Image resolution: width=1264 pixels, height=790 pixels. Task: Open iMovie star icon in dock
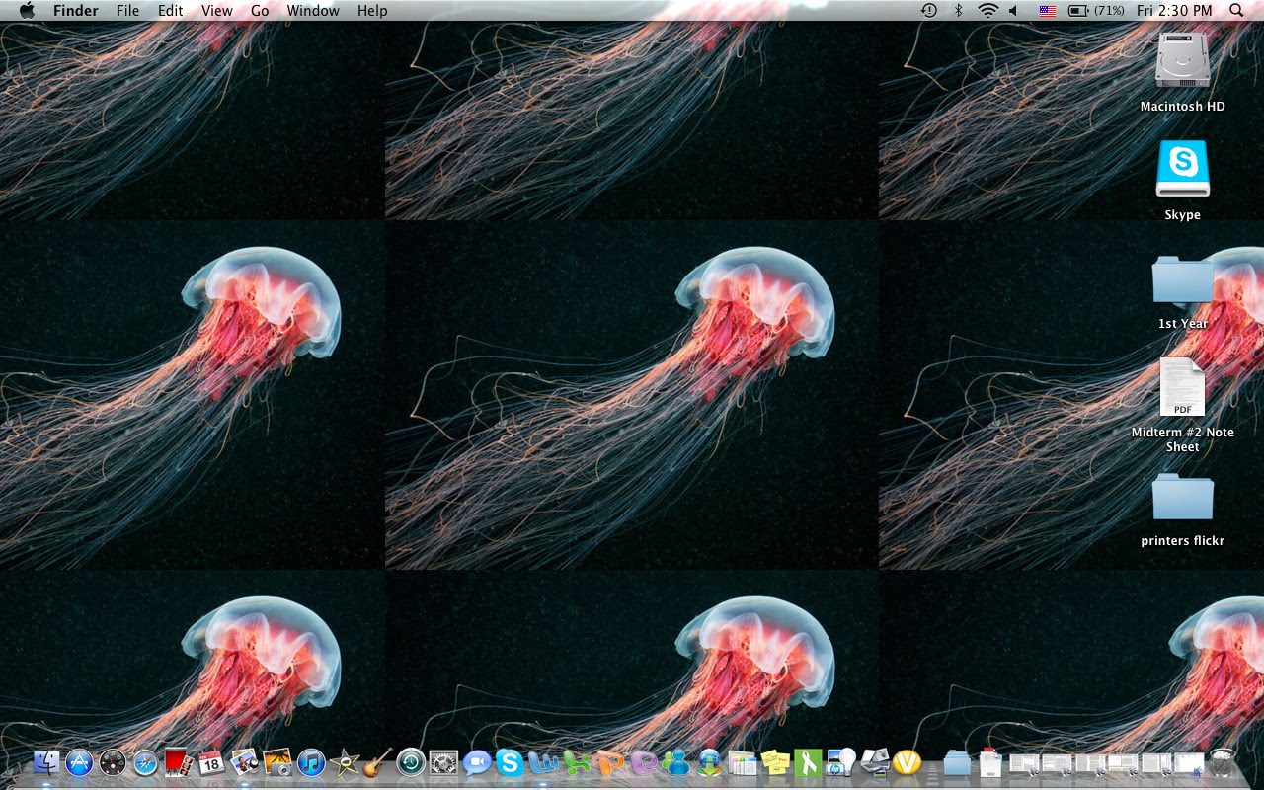[x=345, y=762]
